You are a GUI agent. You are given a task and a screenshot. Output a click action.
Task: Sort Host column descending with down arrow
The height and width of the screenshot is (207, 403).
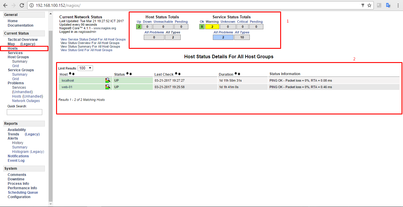[73, 74]
